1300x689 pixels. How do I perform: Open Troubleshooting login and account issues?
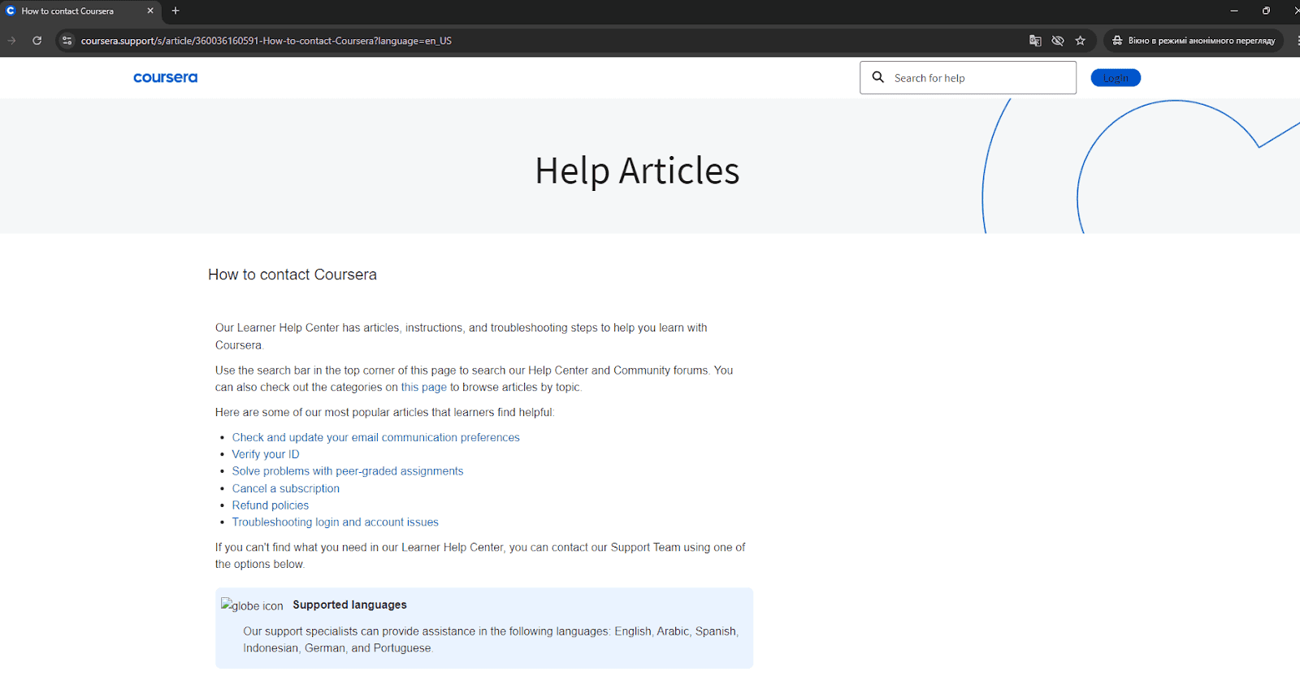336,522
